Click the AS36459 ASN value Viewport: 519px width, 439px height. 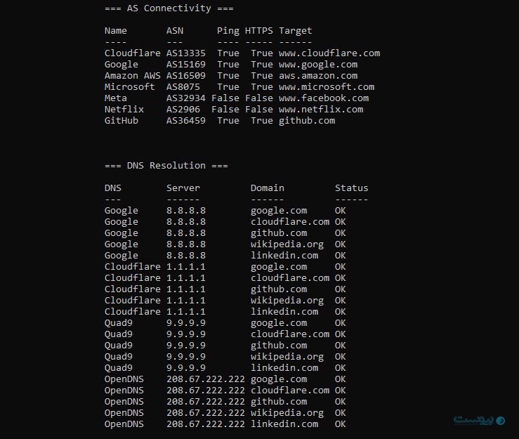click(186, 121)
